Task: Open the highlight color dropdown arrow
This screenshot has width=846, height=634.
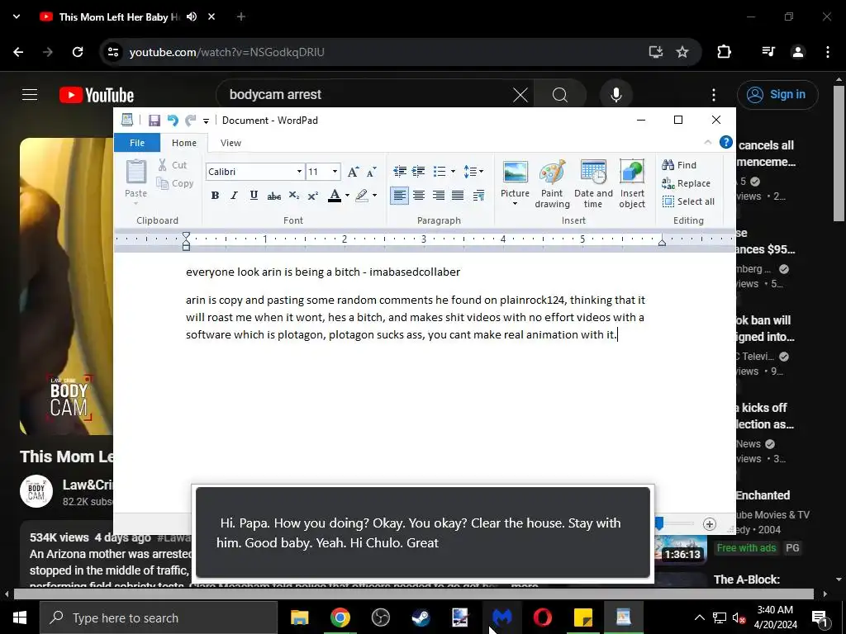Action: tap(374, 195)
